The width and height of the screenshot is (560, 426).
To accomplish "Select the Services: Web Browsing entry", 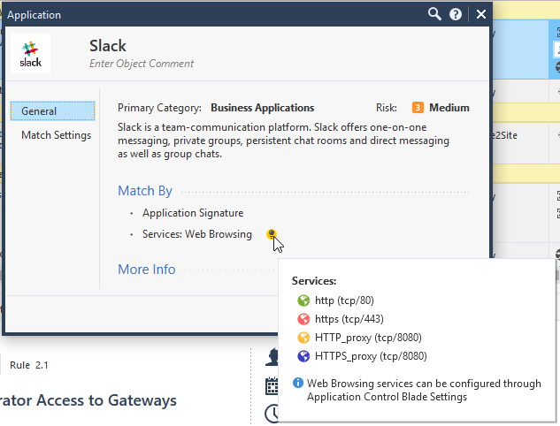I will (x=197, y=234).
